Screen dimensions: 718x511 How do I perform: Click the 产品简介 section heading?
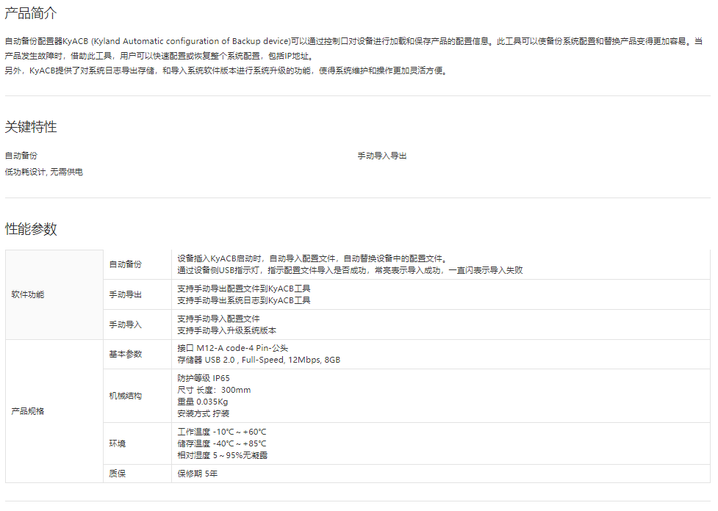[31, 13]
